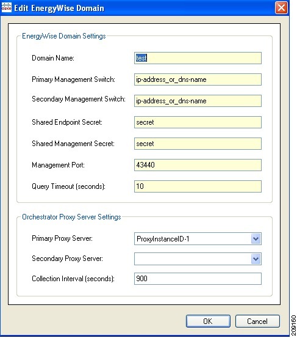Click the Management Port label

click(x=58, y=165)
